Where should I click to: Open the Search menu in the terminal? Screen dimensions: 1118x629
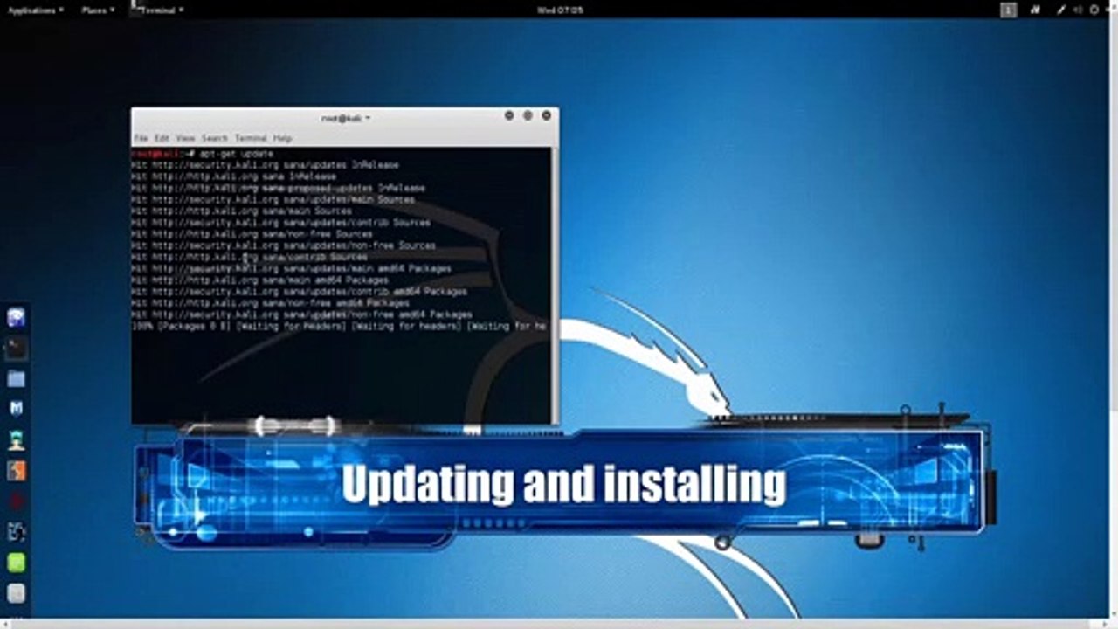coord(214,138)
